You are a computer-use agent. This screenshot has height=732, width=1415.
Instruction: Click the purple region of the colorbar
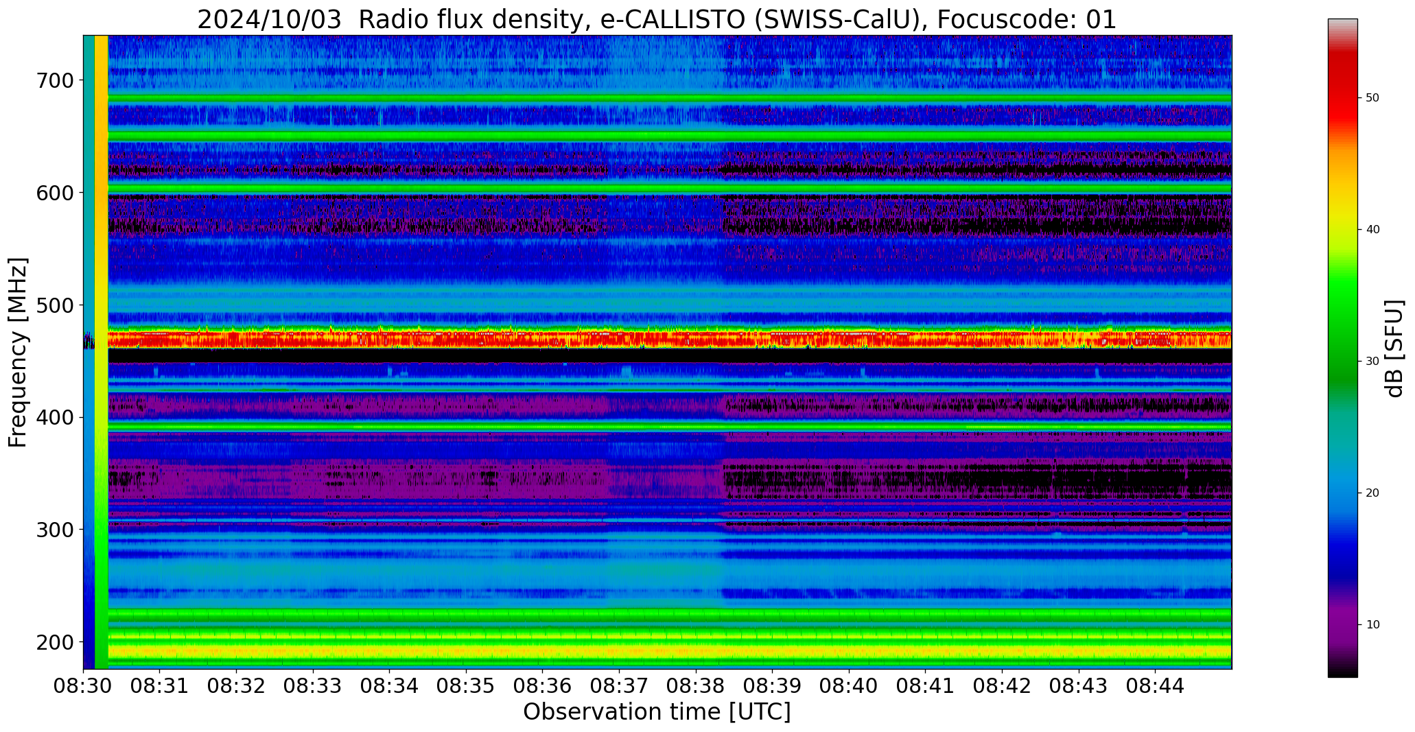click(x=1342, y=621)
